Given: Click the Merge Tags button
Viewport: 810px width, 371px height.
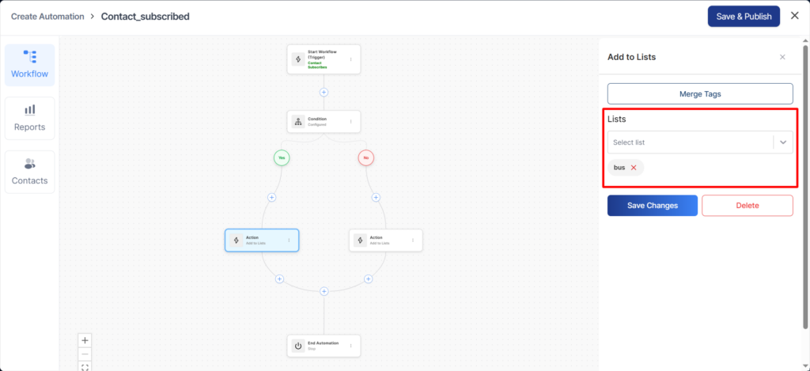Looking at the screenshot, I should (699, 93).
